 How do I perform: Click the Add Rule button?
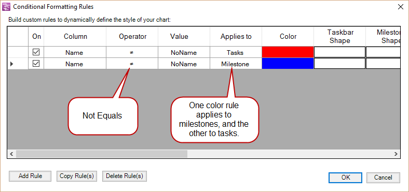tap(30, 176)
